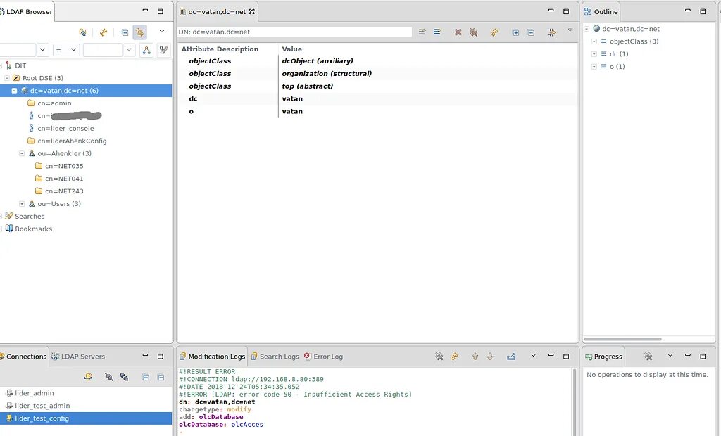Viewport: 721px width, 436px height.
Task: Select the Progress tab
Action: point(603,357)
